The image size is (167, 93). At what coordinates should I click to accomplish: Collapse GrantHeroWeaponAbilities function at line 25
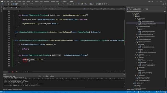[14, 41]
